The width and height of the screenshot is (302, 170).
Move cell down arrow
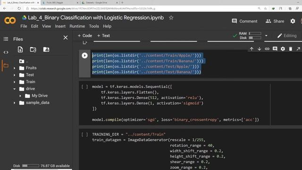259,49
